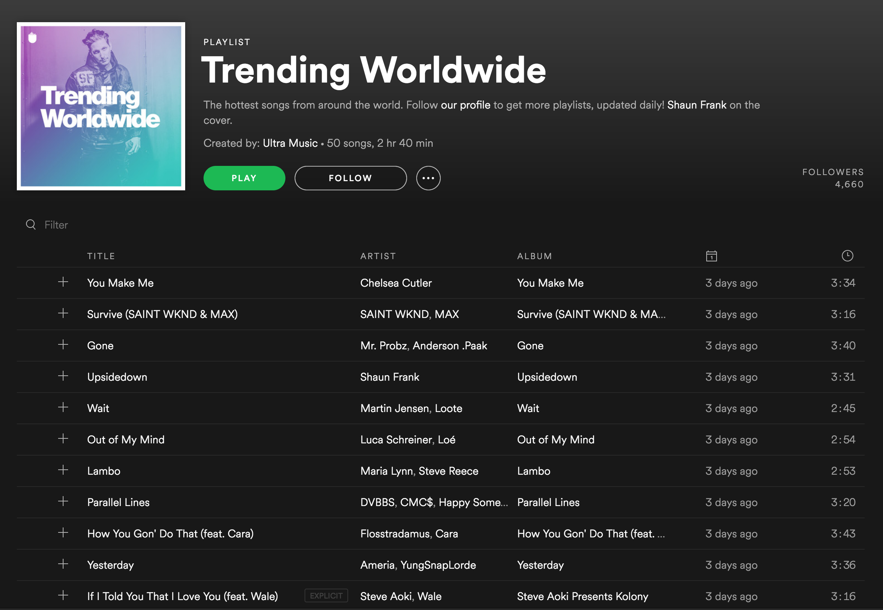Open artist Mr. Probz

(x=384, y=346)
